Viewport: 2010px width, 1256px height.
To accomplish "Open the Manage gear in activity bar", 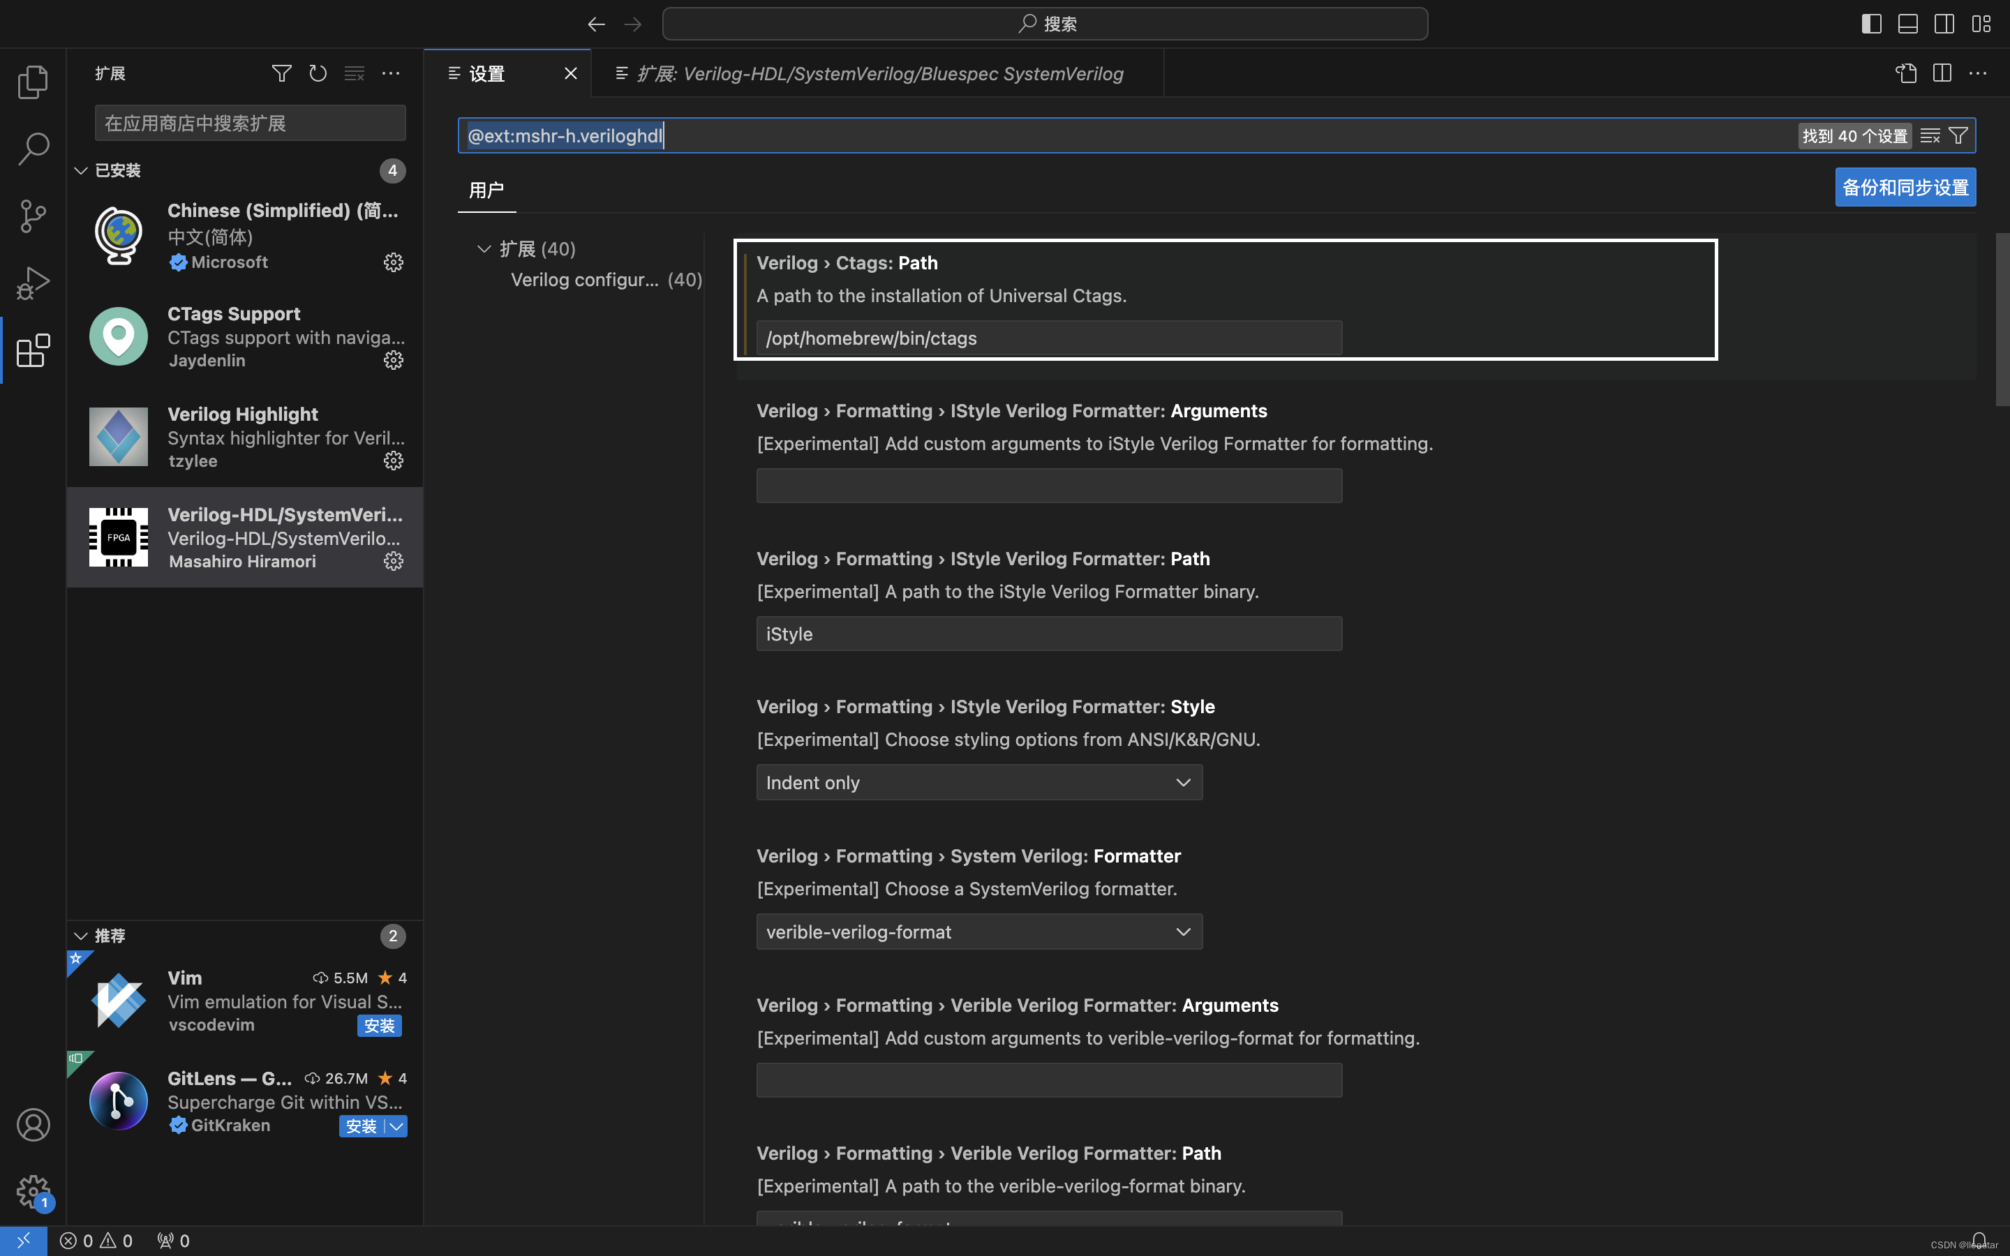I will point(33,1192).
